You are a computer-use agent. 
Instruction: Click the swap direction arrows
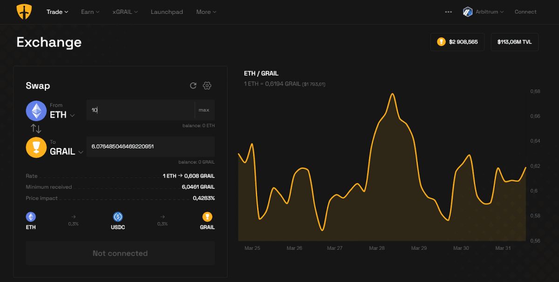click(x=36, y=128)
